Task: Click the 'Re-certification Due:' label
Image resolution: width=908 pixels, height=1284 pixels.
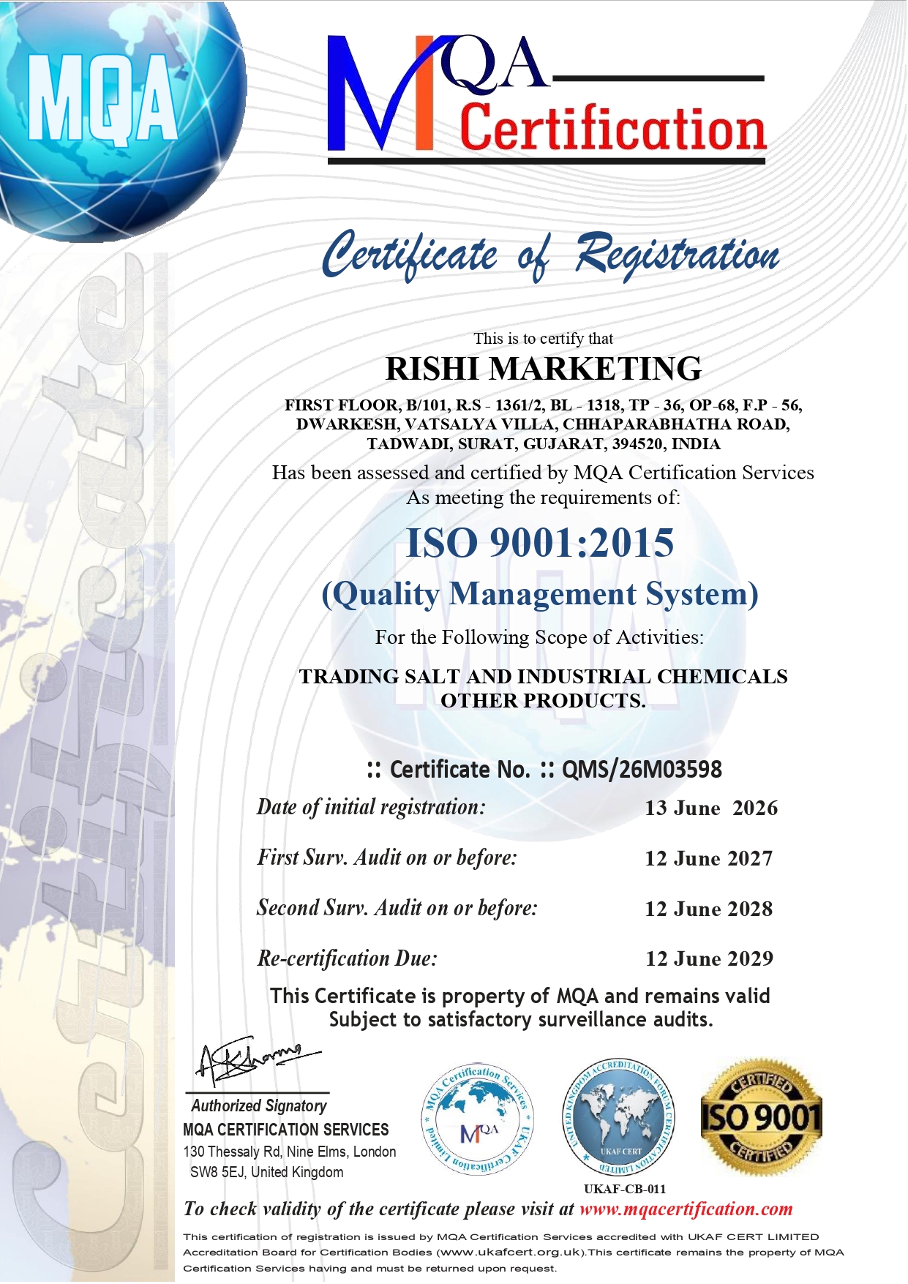Action: [x=348, y=959]
